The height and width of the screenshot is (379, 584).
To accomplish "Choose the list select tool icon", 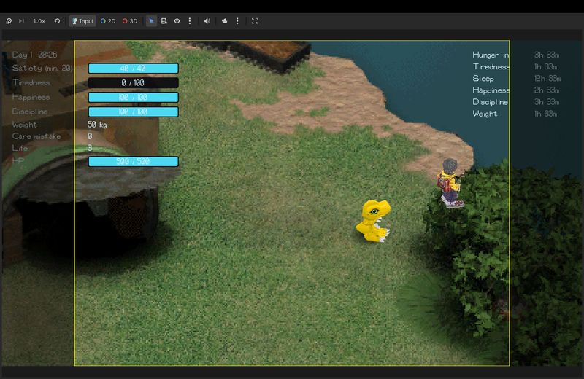I will tap(164, 21).
